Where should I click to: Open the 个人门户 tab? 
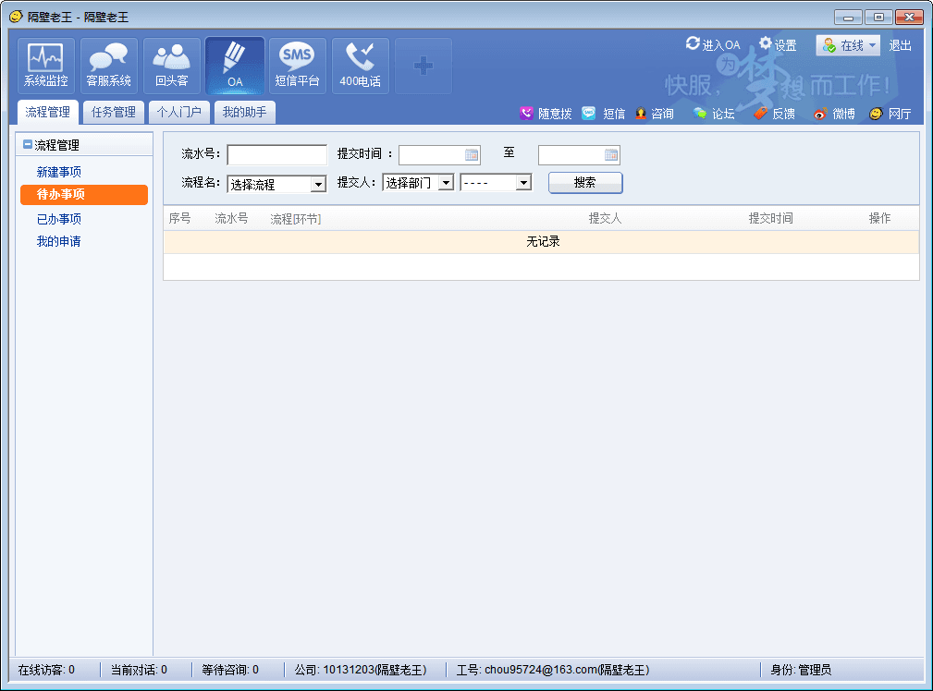point(179,112)
